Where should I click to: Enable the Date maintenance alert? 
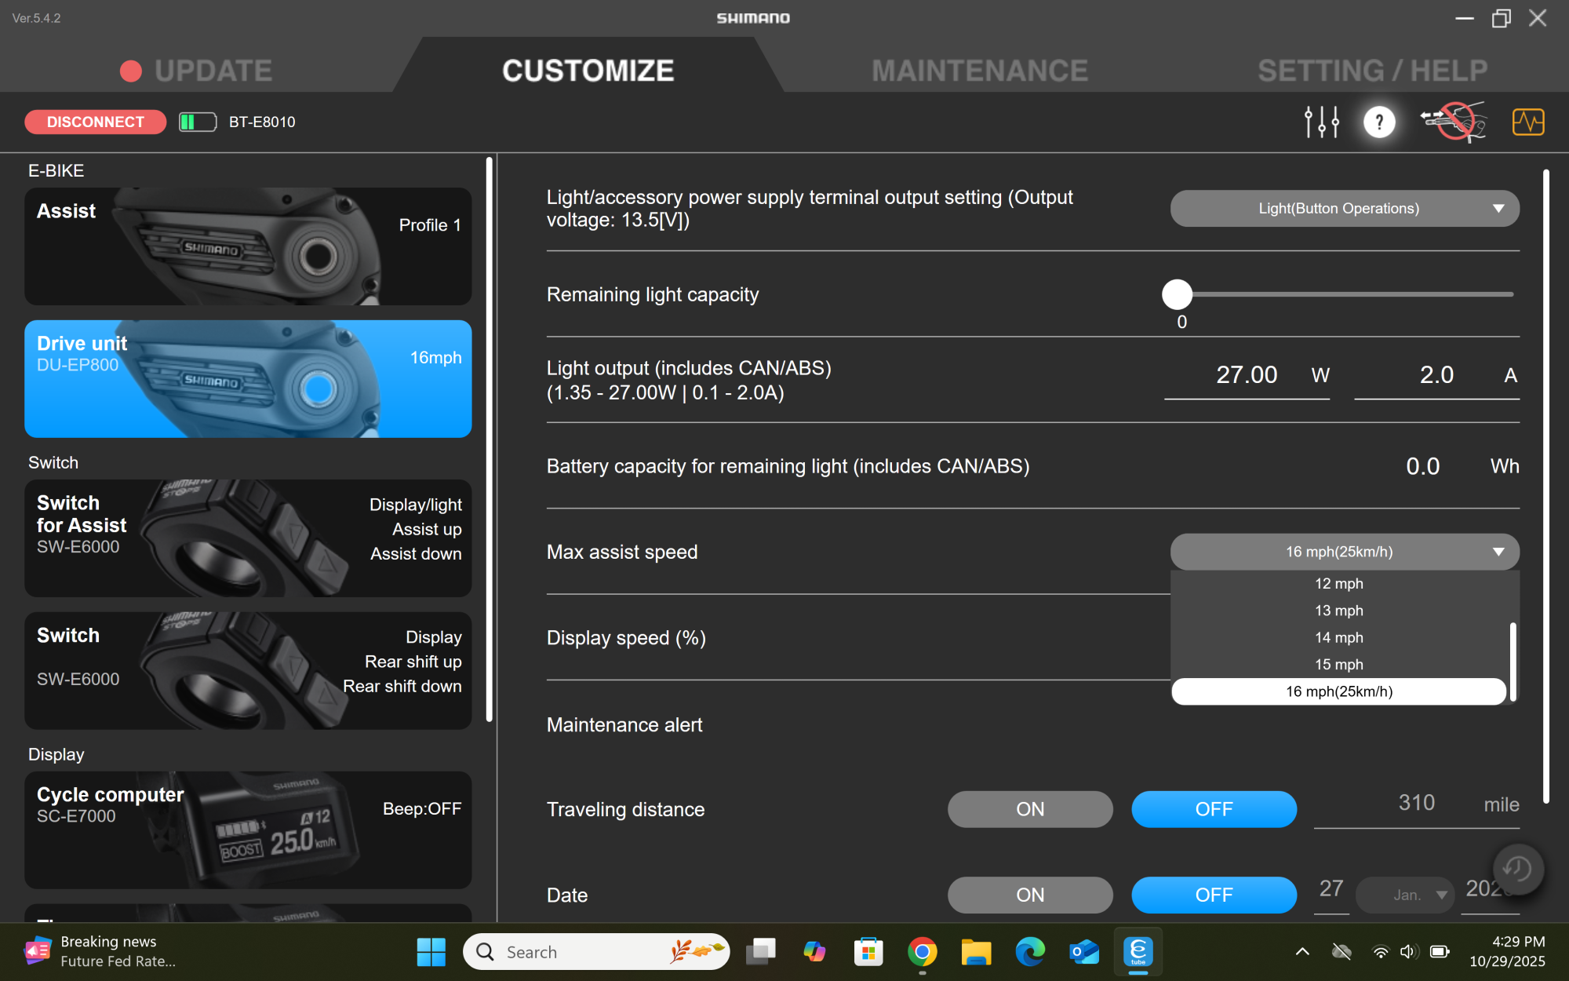[1029, 895]
